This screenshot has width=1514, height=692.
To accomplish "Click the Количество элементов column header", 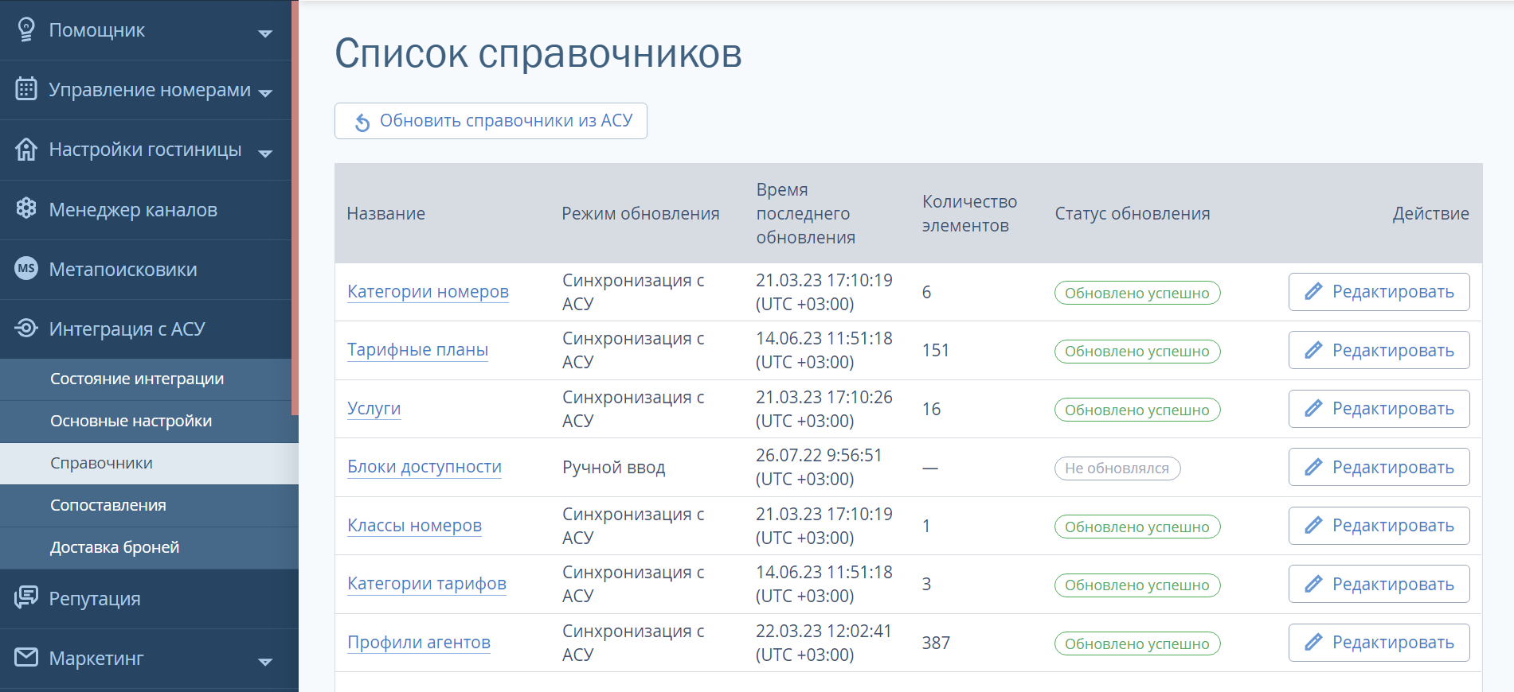I will [x=969, y=214].
